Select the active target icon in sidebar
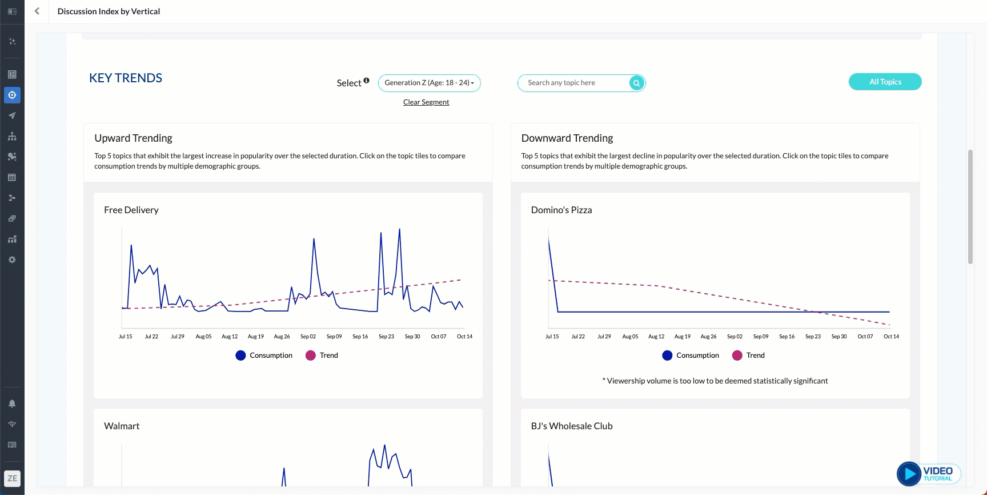 click(12, 95)
